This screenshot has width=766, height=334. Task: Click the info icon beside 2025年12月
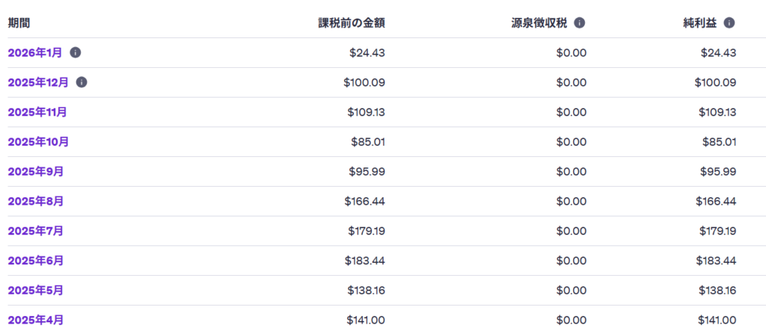(82, 82)
